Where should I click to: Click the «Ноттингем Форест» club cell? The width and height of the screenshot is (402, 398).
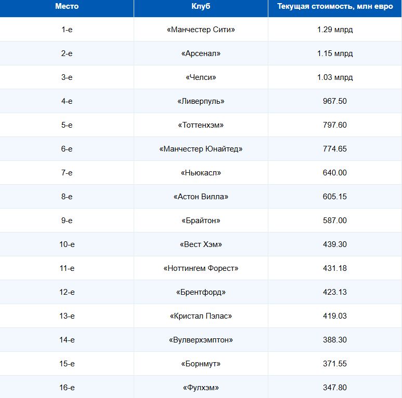coord(201,268)
